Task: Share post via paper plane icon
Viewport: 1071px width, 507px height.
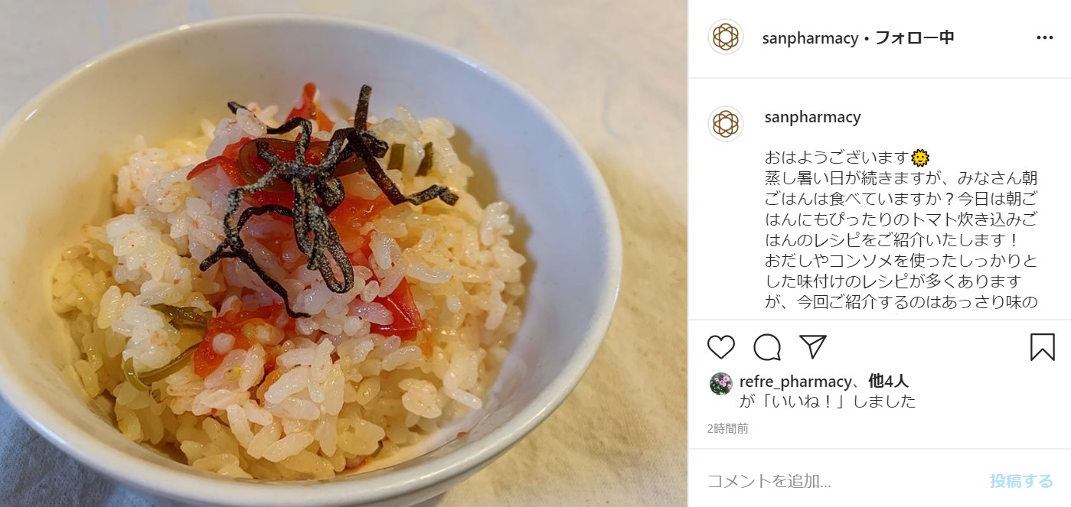Action: click(x=812, y=346)
